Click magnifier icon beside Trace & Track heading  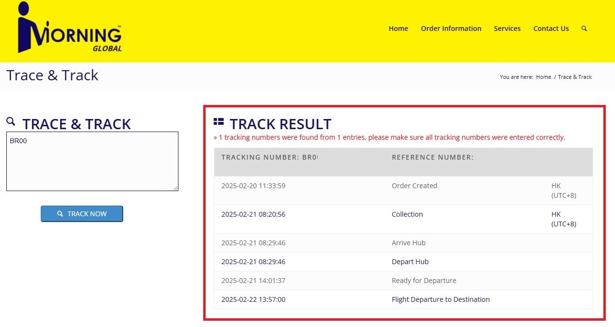[x=11, y=121]
